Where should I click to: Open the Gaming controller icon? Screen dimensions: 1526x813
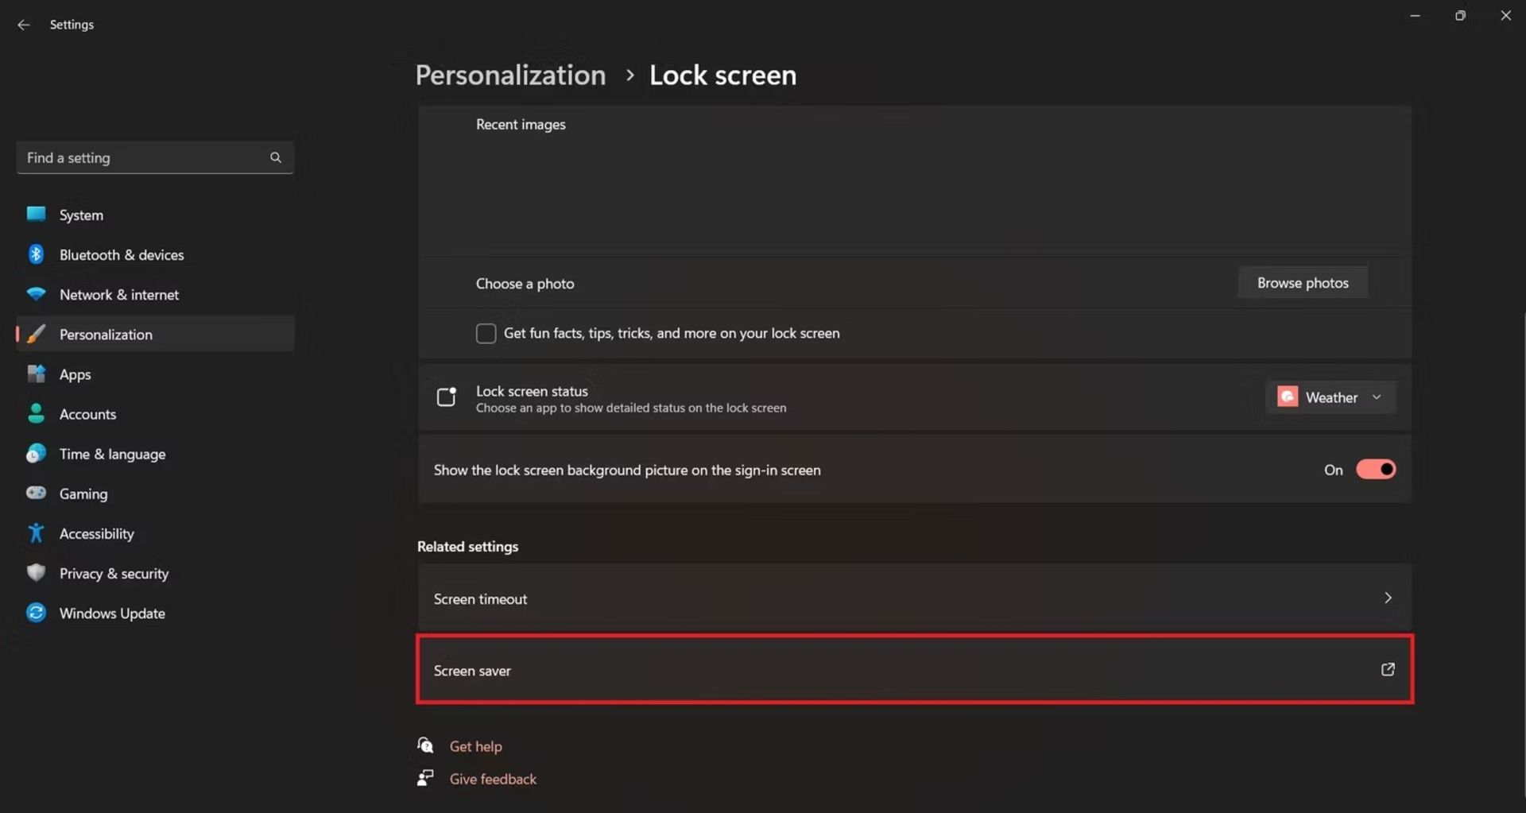coord(36,493)
